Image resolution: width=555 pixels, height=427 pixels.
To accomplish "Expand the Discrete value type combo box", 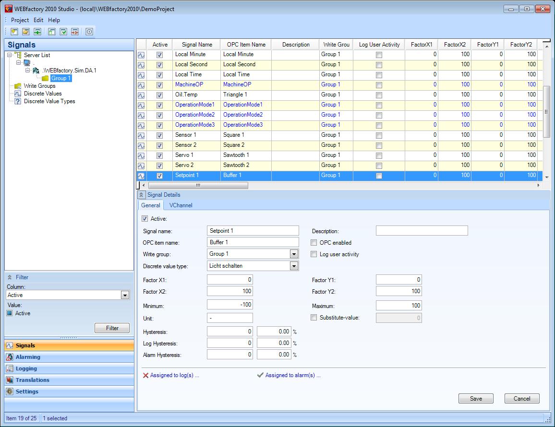I will click(x=294, y=266).
